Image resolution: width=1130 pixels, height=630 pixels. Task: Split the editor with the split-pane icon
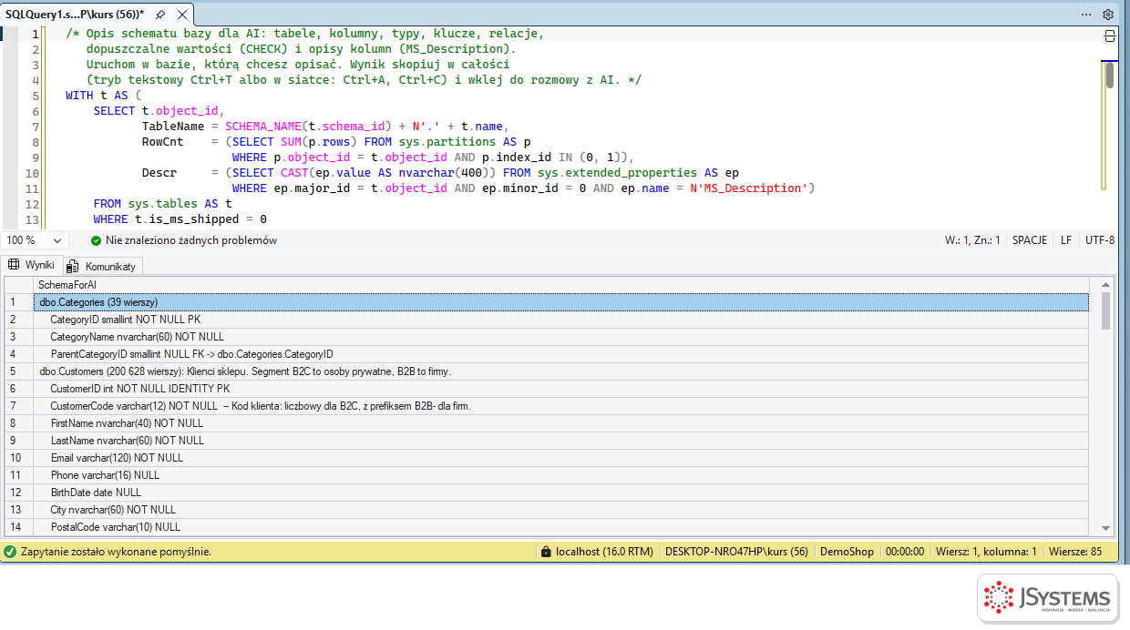pyautogui.click(x=1110, y=36)
